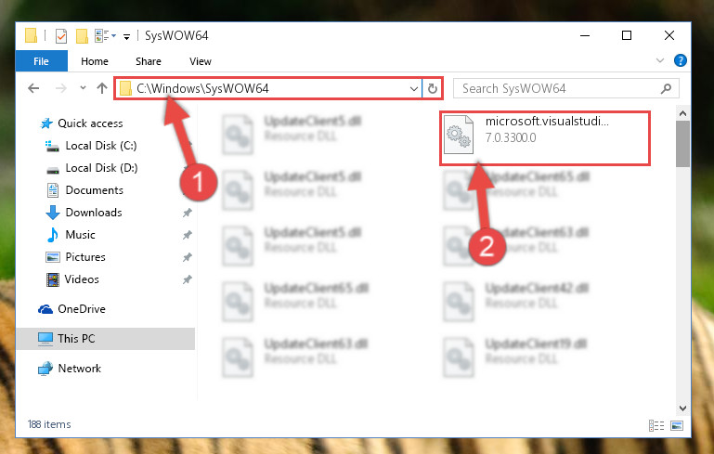
Task: Toggle pin next to Pictures
Action: [x=187, y=257]
